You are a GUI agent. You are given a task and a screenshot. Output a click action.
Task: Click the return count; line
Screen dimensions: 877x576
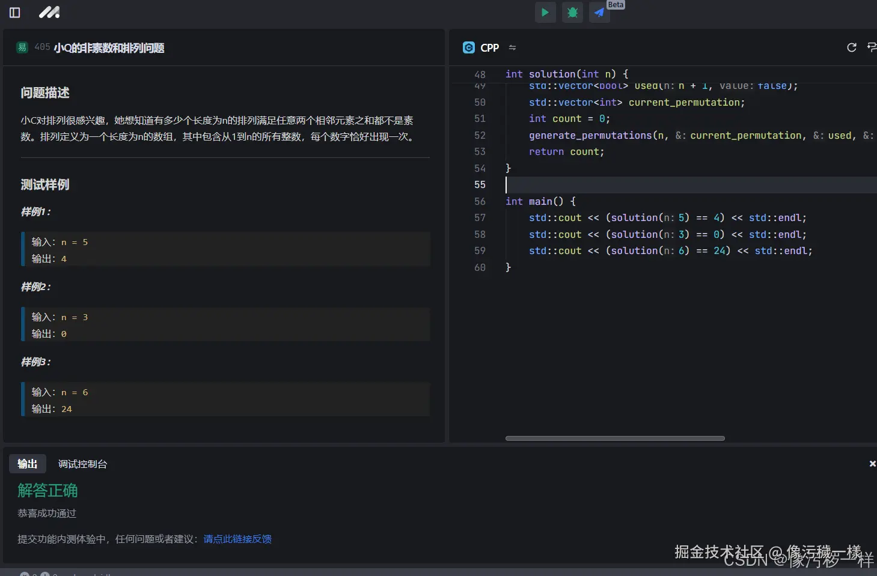pos(566,151)
